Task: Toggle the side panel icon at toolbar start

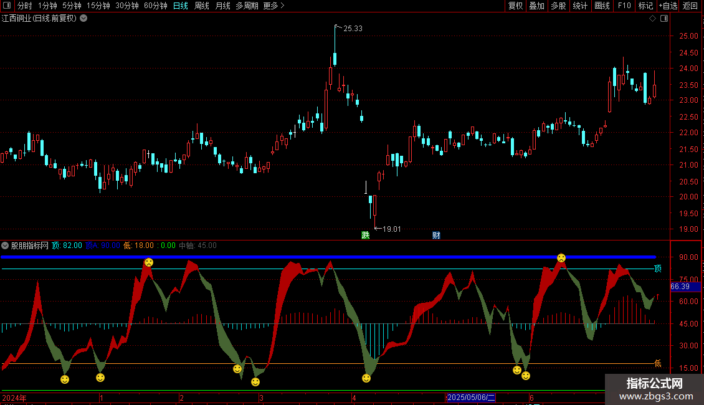Action: point(7,6)
